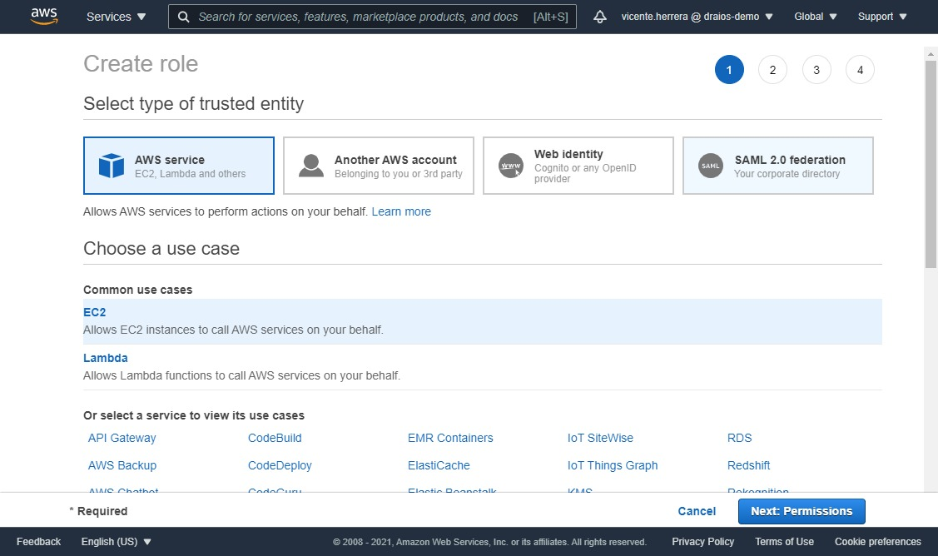Viewport: 938px width, 556px height.
Task: Select RDS service
Action: [739, 438]
